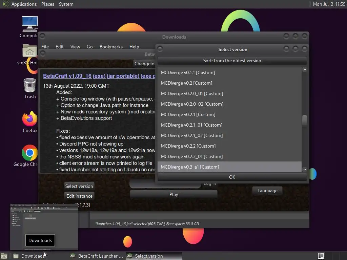Open BetaCraft v1.09_16 link
This screenshot has width=347, height=260.
(67, 76)
